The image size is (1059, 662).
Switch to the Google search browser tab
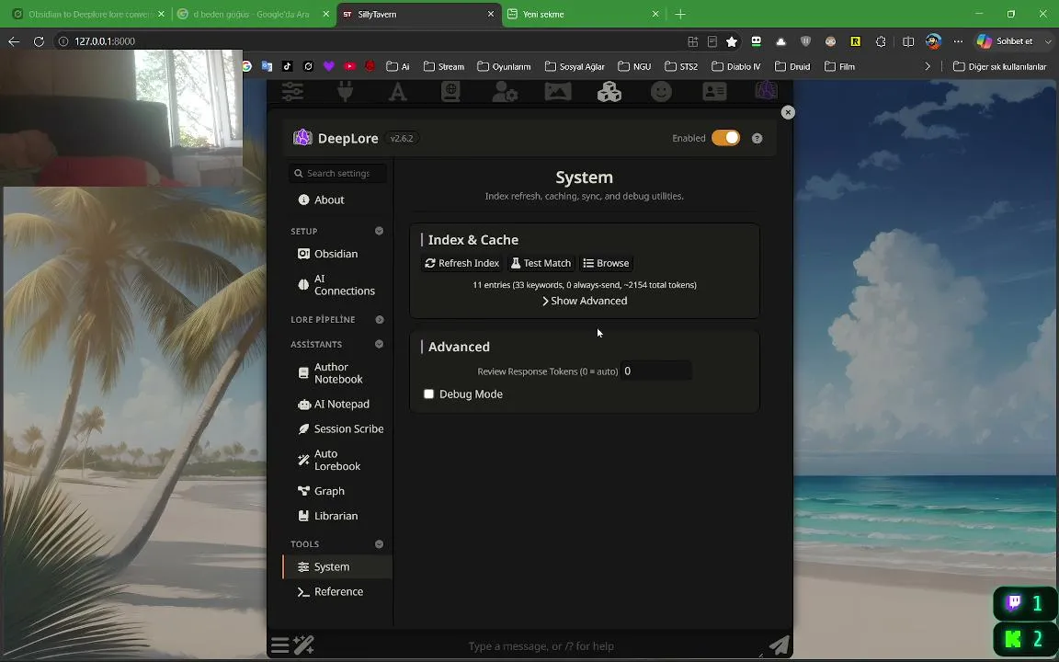tap(252, 14)
